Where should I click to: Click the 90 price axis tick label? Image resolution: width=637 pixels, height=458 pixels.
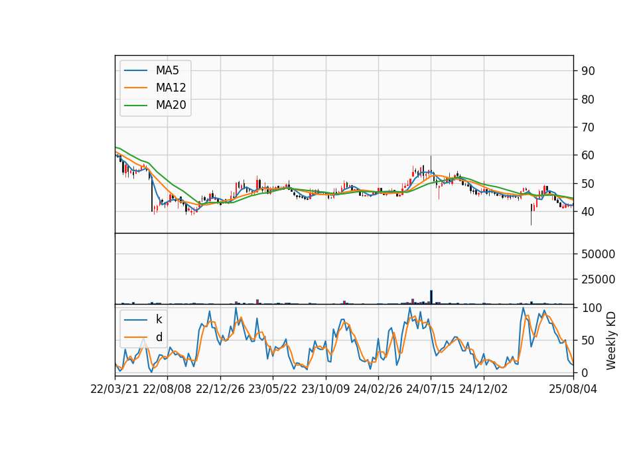click(x=588, y=71)
